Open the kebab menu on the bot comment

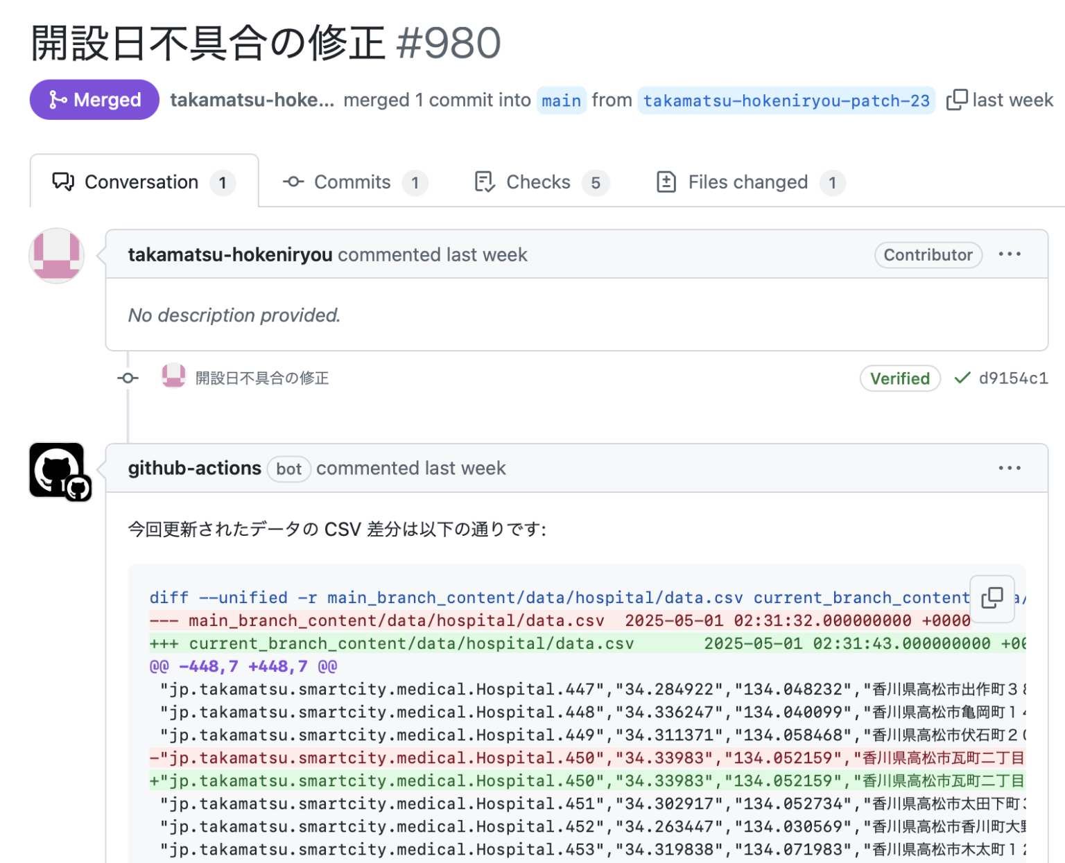coord(1010,468)
